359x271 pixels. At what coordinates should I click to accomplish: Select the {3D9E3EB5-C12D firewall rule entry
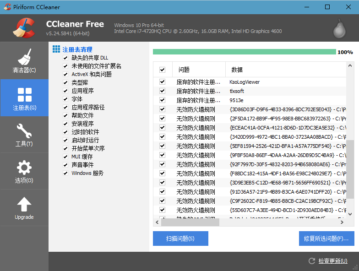(288, 183)
